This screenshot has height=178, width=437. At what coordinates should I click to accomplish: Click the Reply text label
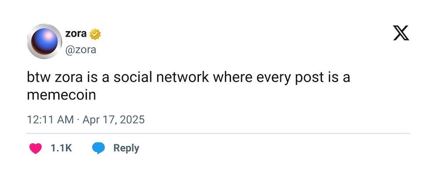[126, 148]
